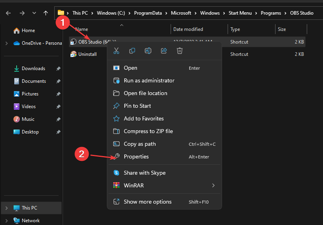Expand the OneDrive tree node

click(x=6, y=43)
